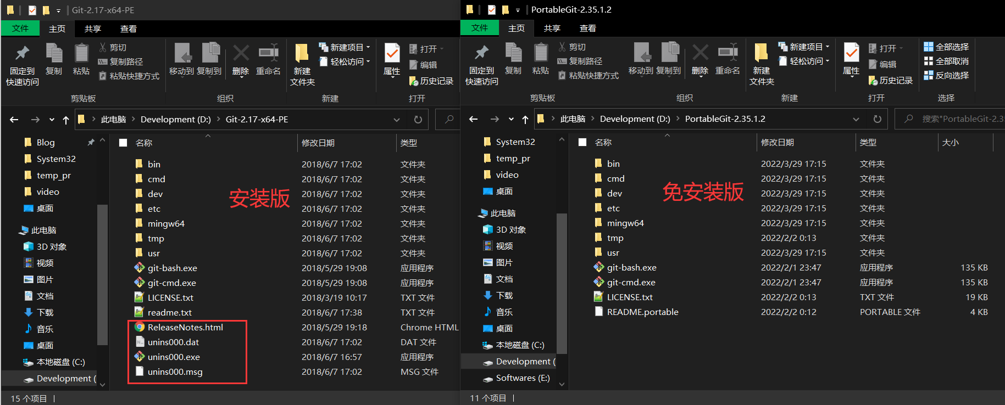Viewport: 1005px width, 405px height.
Task: Open 共享 tab in Git-2.17 window
Action: click(x=93, y=29)
